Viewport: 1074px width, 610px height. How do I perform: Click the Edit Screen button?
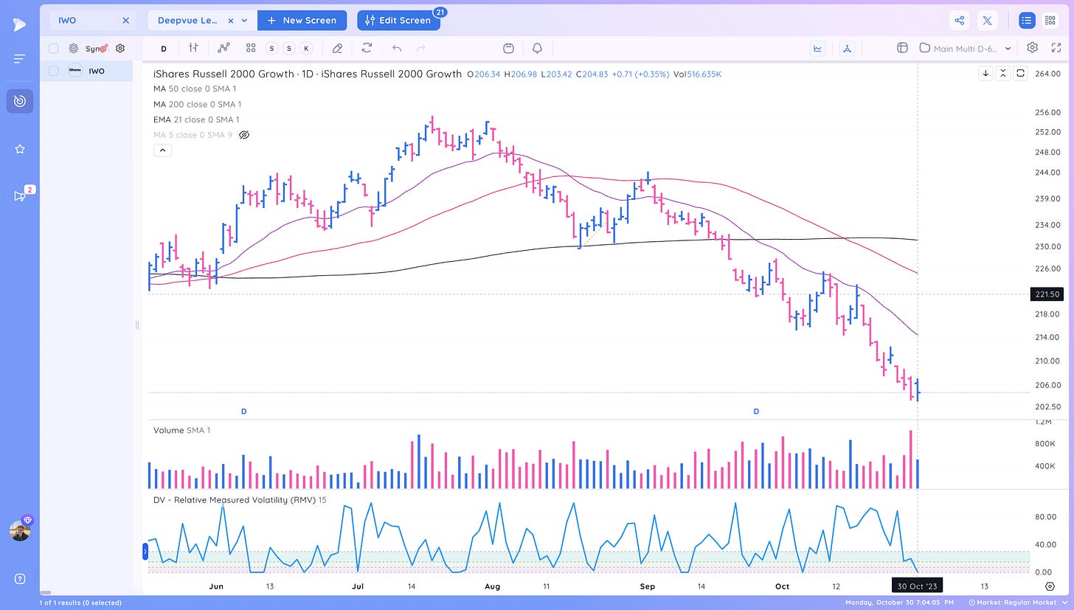(398, 21)
